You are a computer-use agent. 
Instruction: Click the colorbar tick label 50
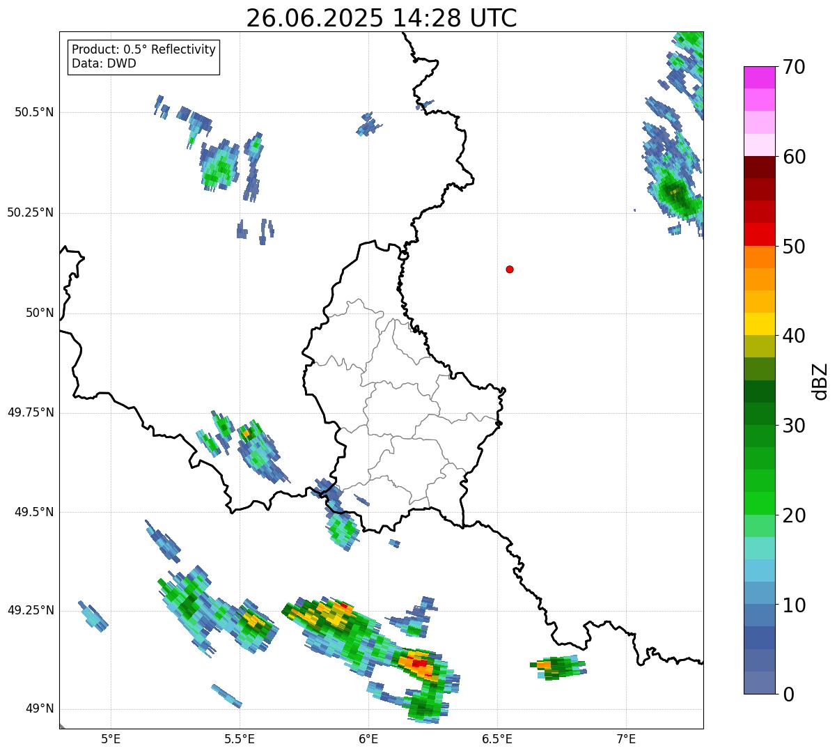point(795,247)
